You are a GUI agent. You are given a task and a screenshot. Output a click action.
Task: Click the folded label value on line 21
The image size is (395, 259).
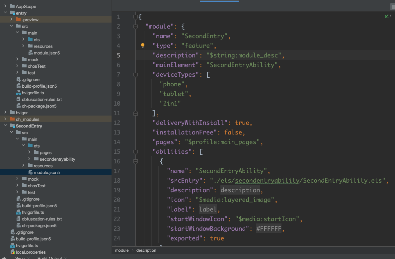[207, 210]
